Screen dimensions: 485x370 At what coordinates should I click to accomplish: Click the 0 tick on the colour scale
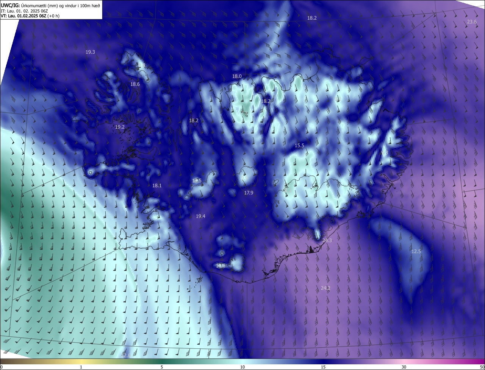(x=2, y=367)
